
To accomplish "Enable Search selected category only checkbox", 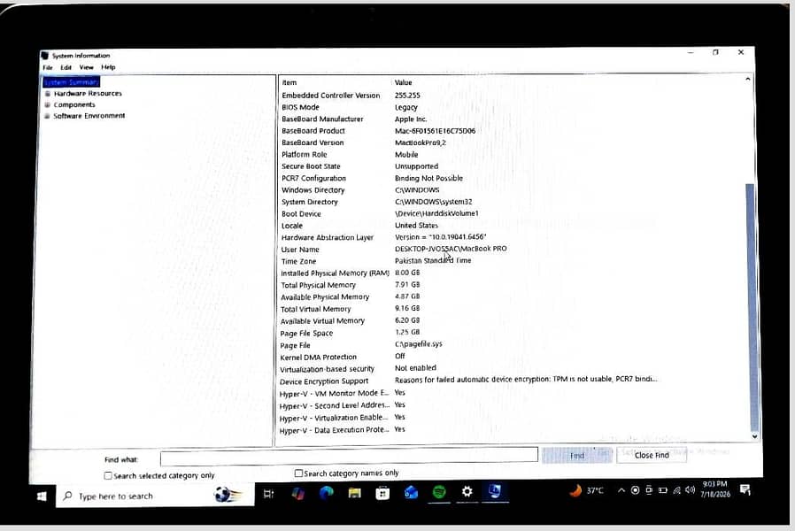I will (x=108, y=476).
